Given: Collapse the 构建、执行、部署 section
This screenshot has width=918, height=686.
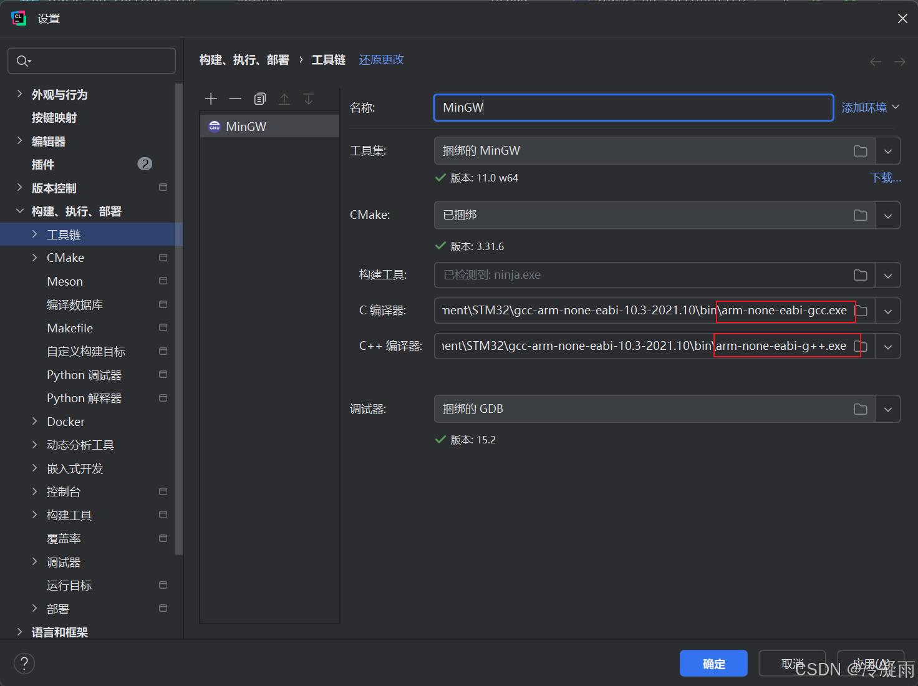Looking at the screenshot, I should (19, 211).
